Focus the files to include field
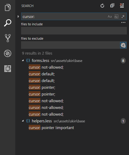 [x=74, y=31]
